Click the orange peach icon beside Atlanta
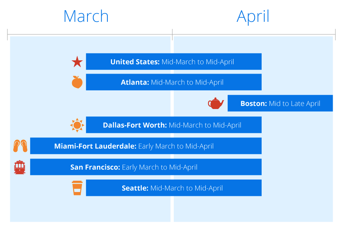 tap(77, 82)
